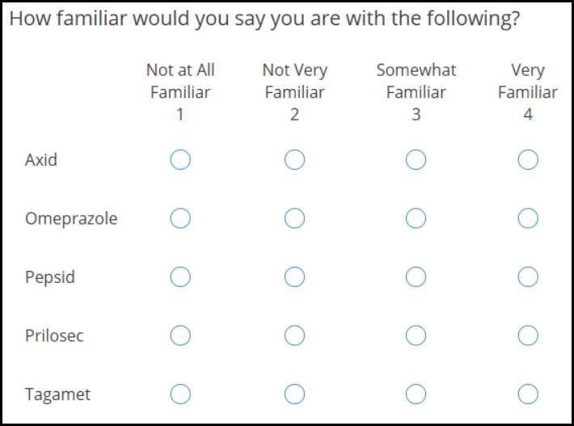This screenshot has height=426, width=574.
Task: Select 'Not Very Familiar' for Axid
Action: [x=294, y=160]
